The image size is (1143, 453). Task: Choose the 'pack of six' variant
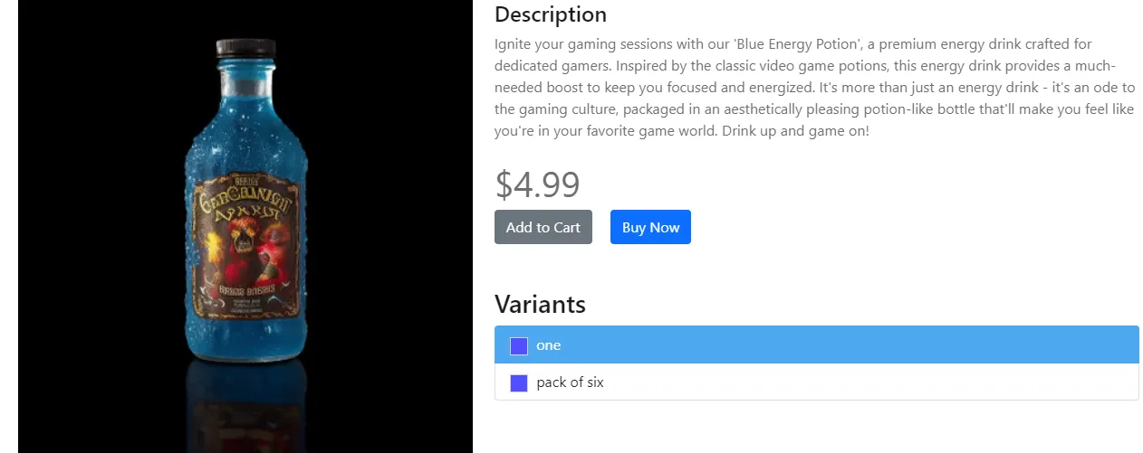click(815, 382)
